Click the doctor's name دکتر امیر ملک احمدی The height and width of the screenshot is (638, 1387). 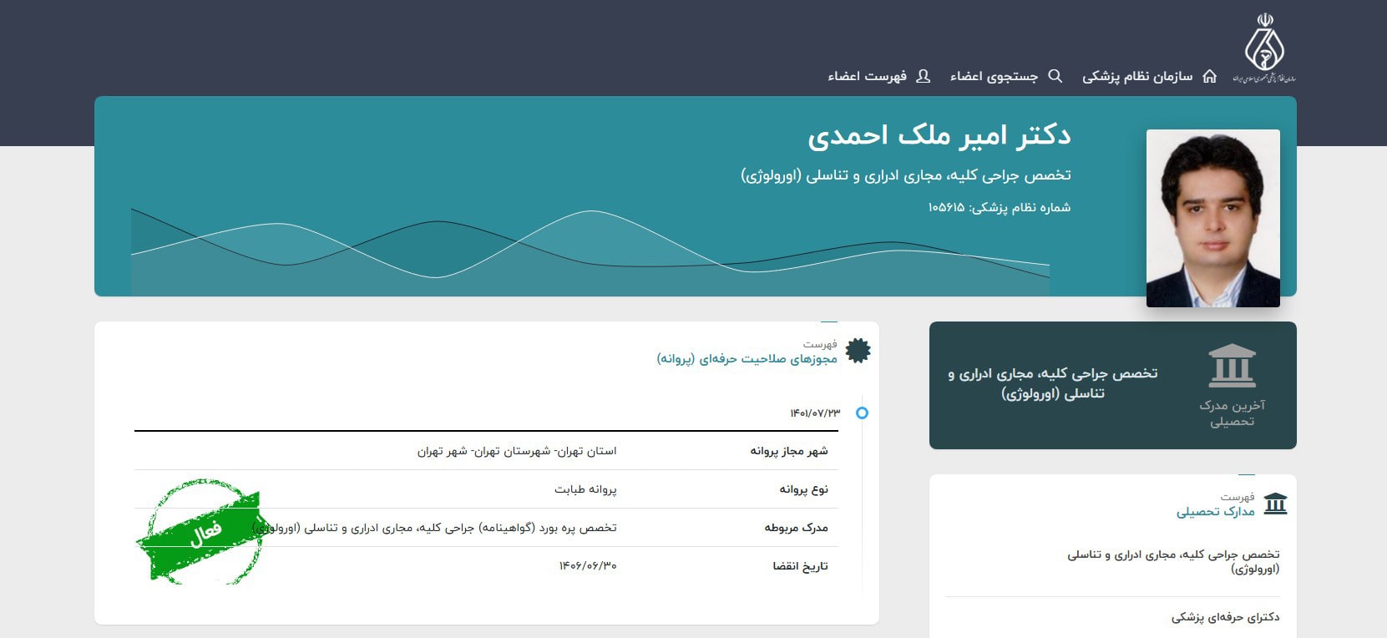click(x=939, y=135)
